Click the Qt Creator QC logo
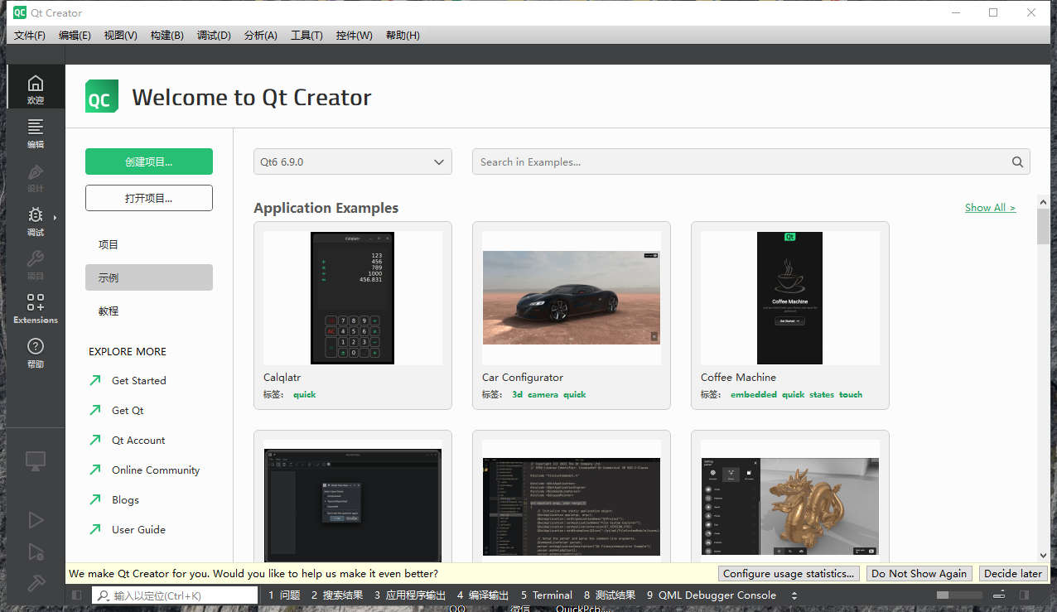Screen dimensions: 1057x612 point(101,96)
